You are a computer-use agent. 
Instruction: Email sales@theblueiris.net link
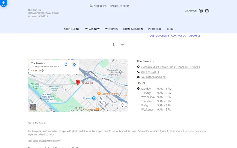pos(154,77)
